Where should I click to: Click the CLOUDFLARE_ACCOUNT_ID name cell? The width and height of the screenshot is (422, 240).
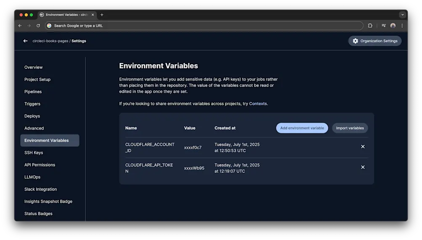[x=150, y=147]
